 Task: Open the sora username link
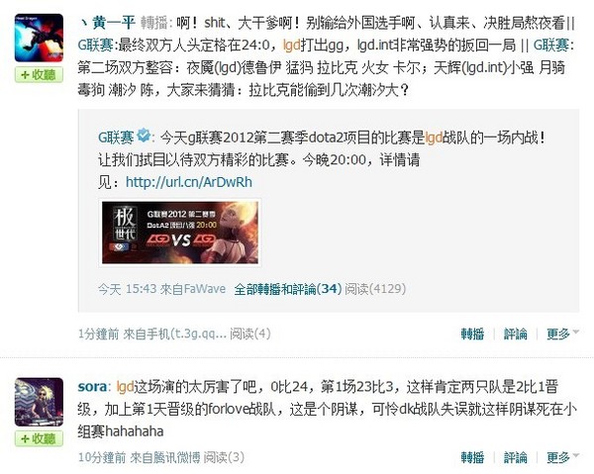click(x=92, y=387)
